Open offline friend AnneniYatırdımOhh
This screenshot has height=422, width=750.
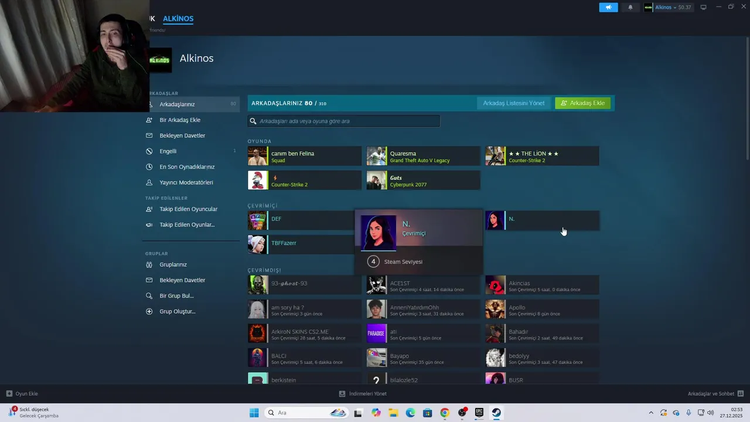click(x=423, y=309)
